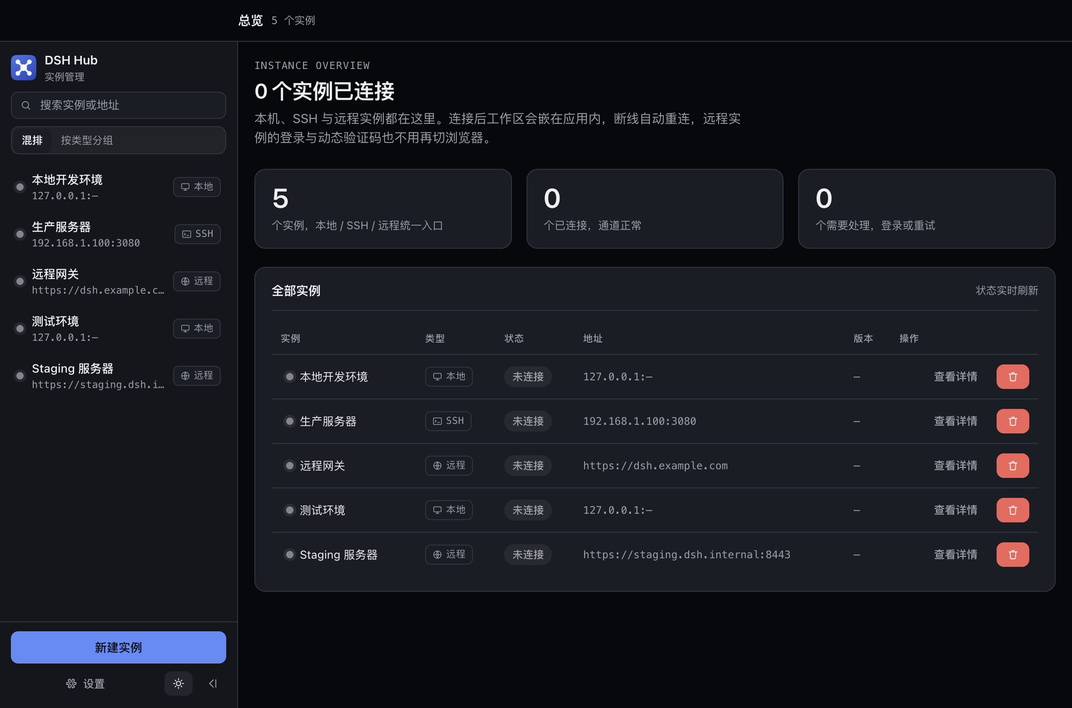Open 查看详情 for Staging 服务器

pyautogui.click(x=956, y=555)
